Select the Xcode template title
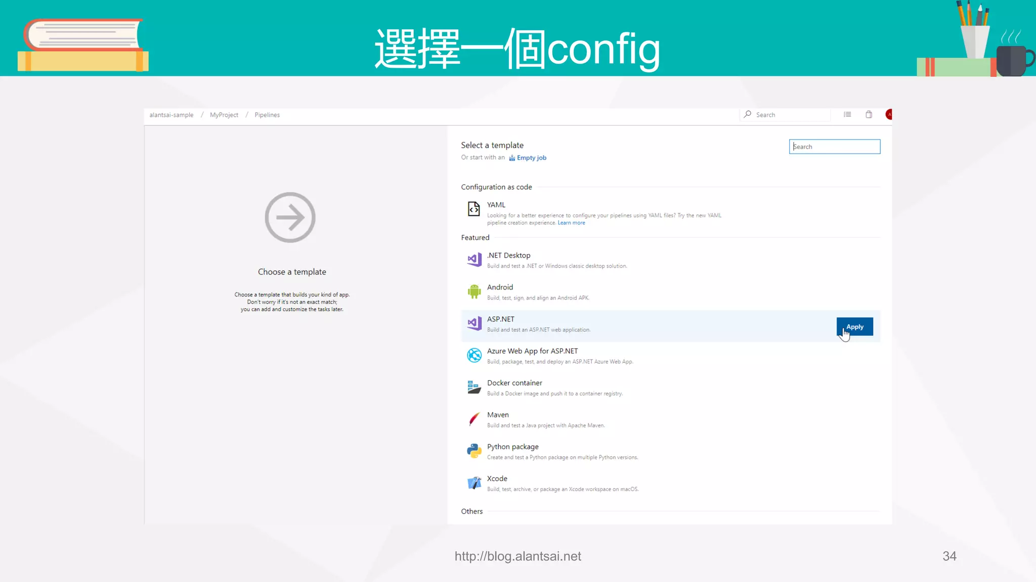 click(497, 478)
